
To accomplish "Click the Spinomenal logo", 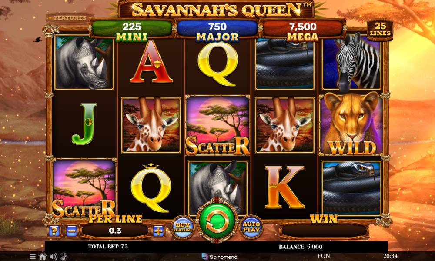I will (220, 257).
